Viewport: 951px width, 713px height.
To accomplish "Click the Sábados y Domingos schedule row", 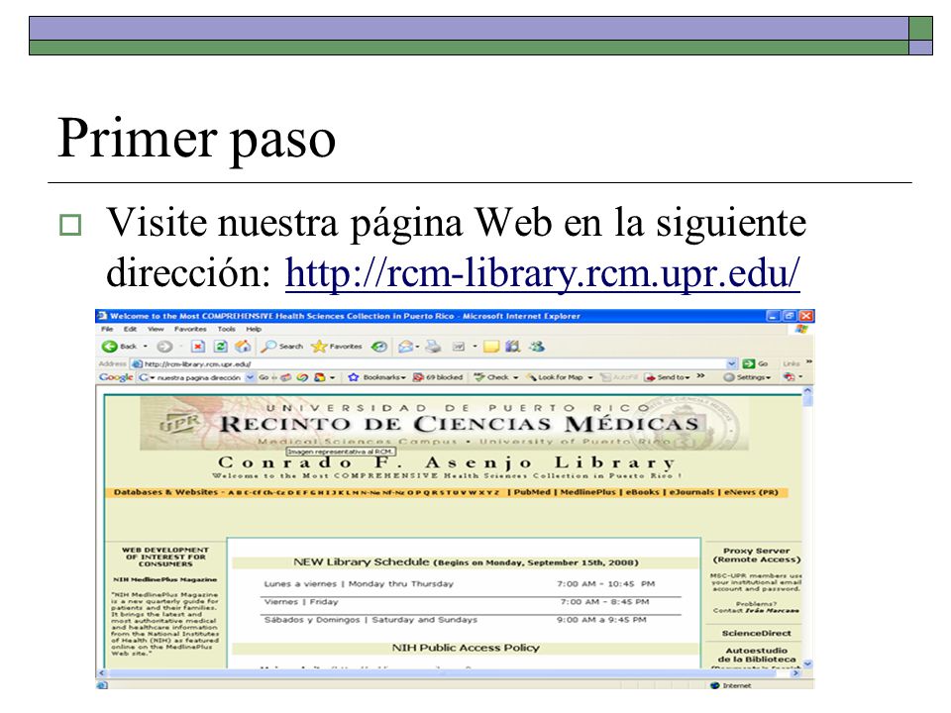I will [456, 620].
